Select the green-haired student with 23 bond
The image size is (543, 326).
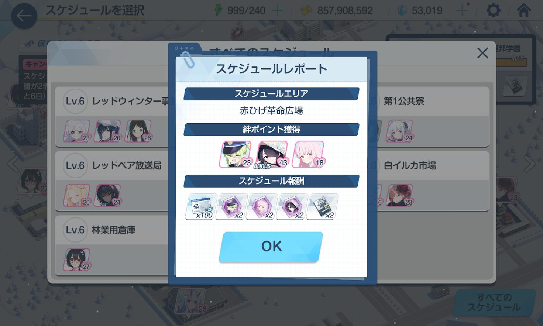coord(236,154)
